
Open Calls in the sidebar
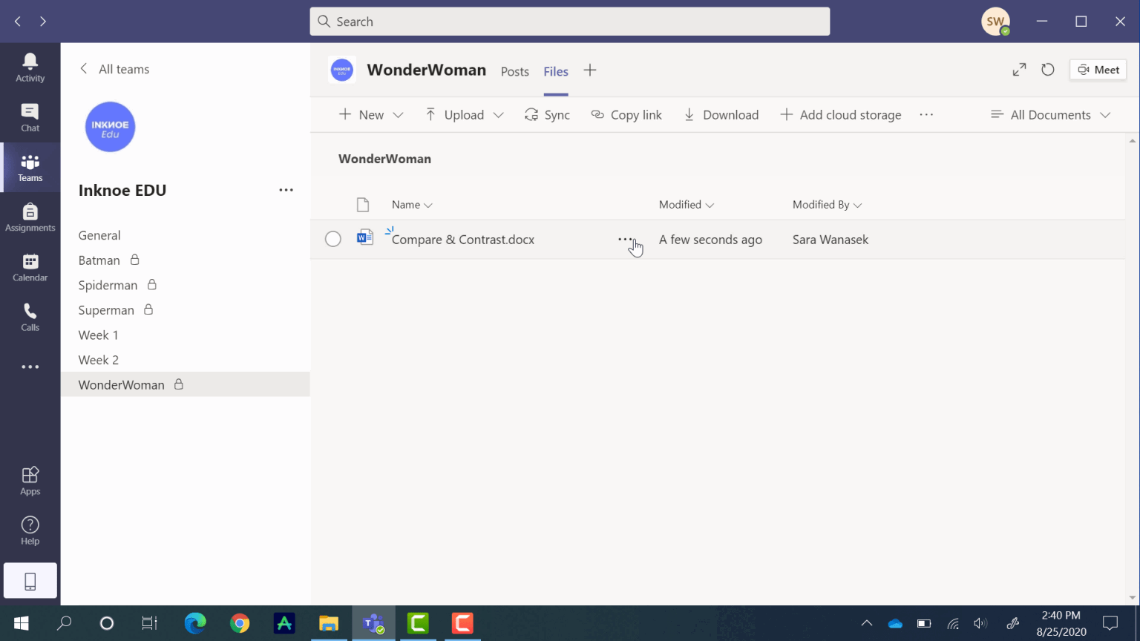(30, 317)
